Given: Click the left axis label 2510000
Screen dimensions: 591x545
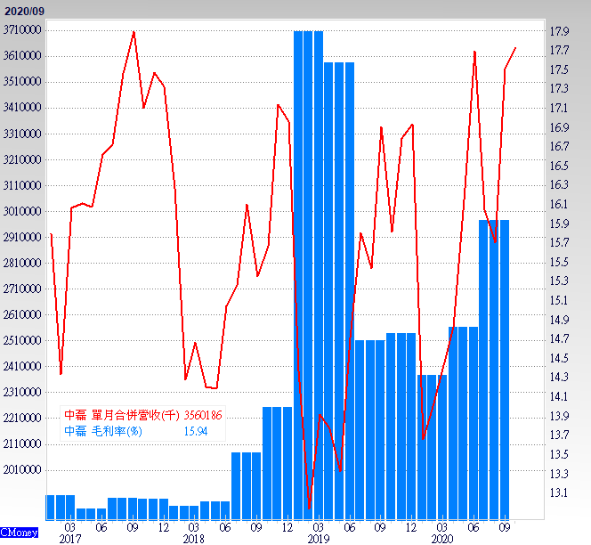Looking at the screenshot, I should [22, 340].
